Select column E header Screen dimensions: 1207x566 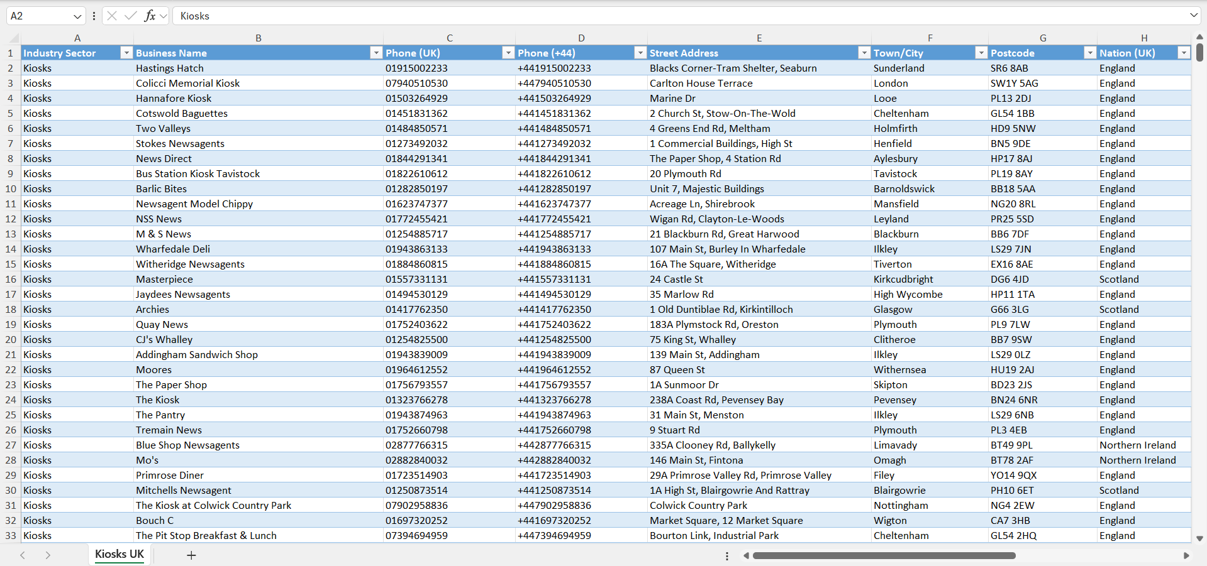pos(759,38)
